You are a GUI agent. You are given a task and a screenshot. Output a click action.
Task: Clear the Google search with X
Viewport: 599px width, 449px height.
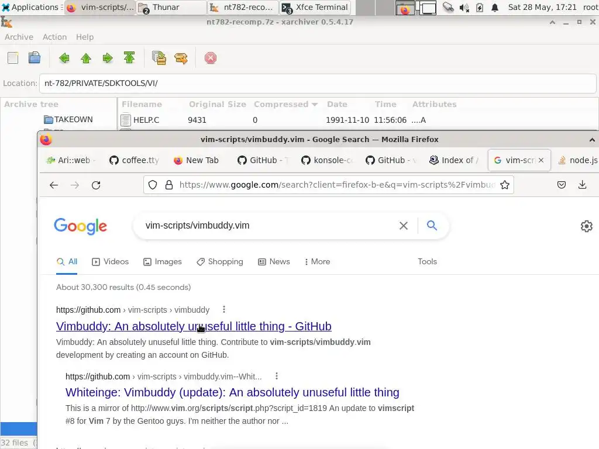[x=404, y=226]
